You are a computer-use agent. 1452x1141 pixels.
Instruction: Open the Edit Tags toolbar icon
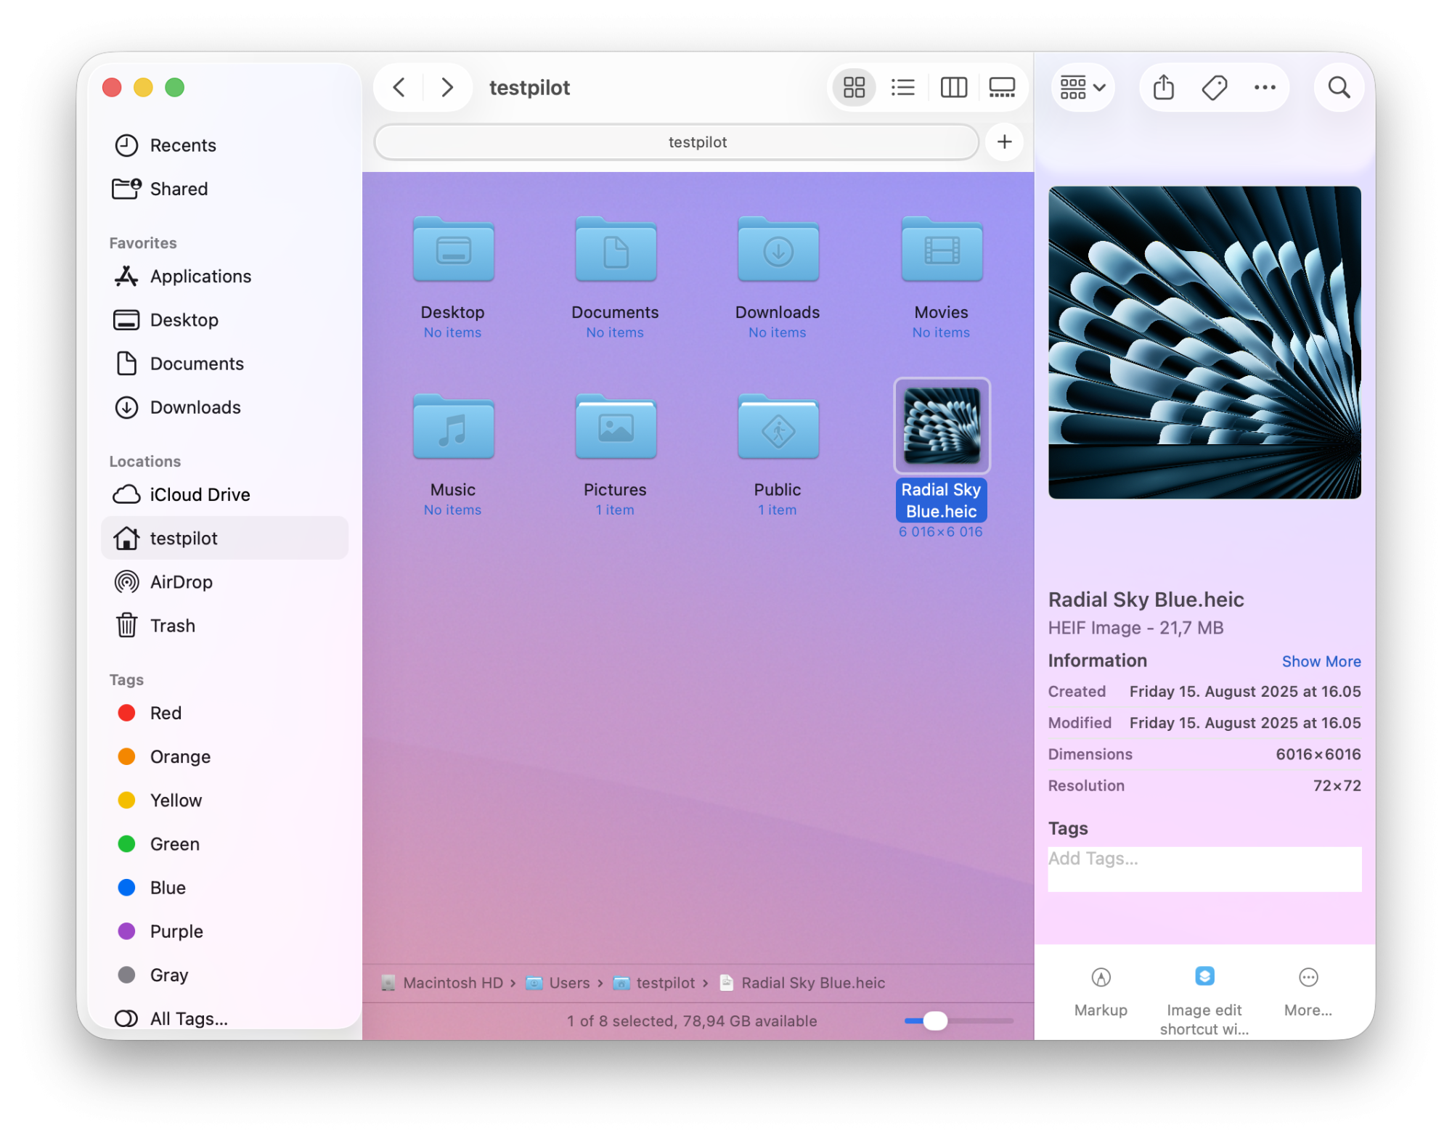1214,88
